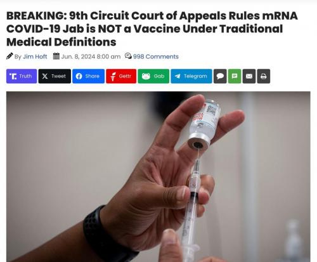Click the article headline text
Viewport: 317px width, 262px height.
152,29
